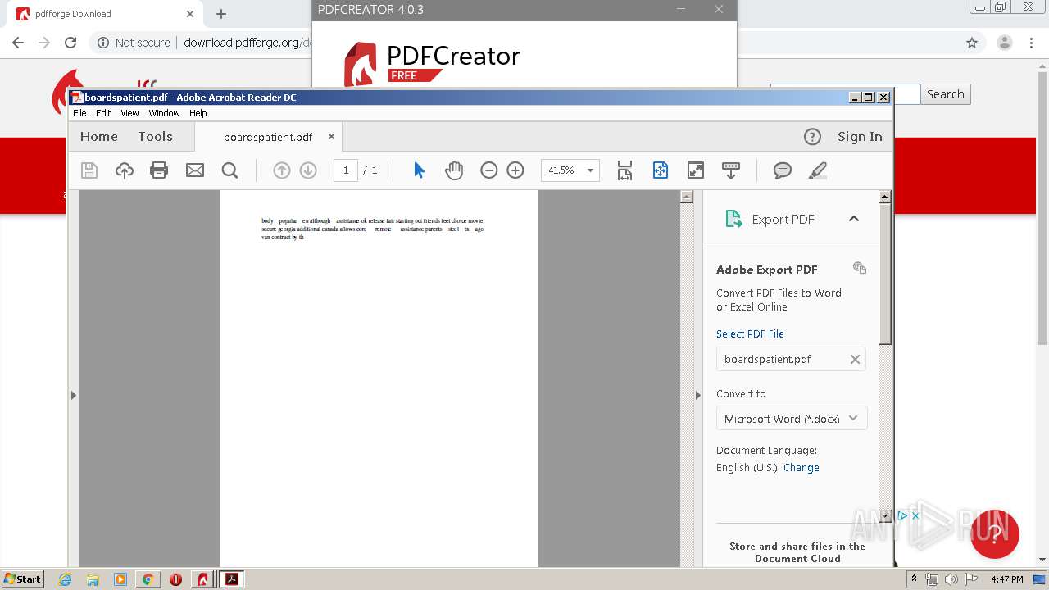Viewport: 1049px width, 590px height.
Task: Open the Find text magnifier icon
Action: click(x=230, y=170)
